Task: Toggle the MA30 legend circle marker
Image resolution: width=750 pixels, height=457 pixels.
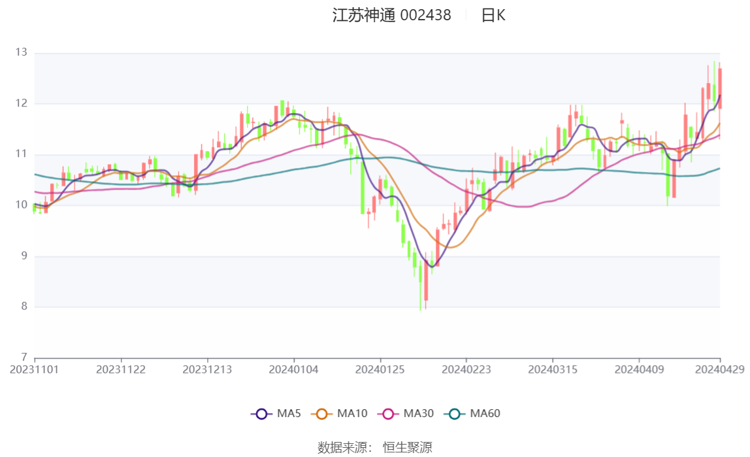Action: coord(388,414)
